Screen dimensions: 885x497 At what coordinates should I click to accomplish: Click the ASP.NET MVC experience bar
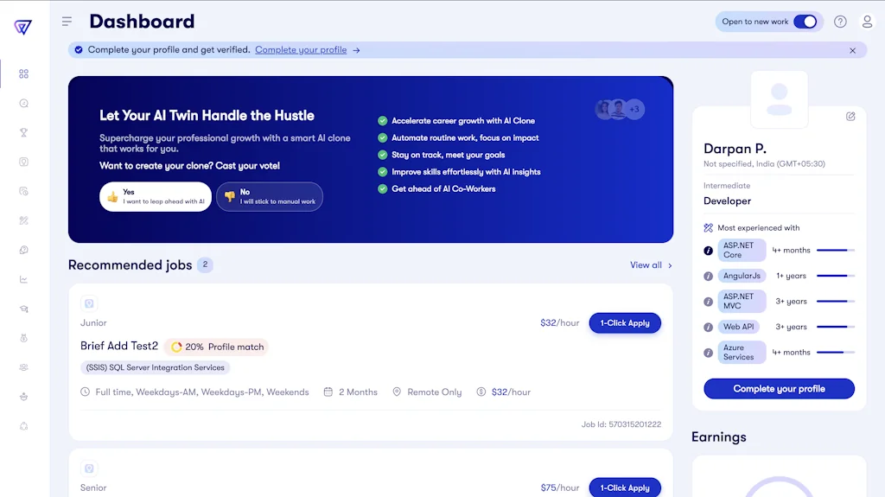click(835, 302)
